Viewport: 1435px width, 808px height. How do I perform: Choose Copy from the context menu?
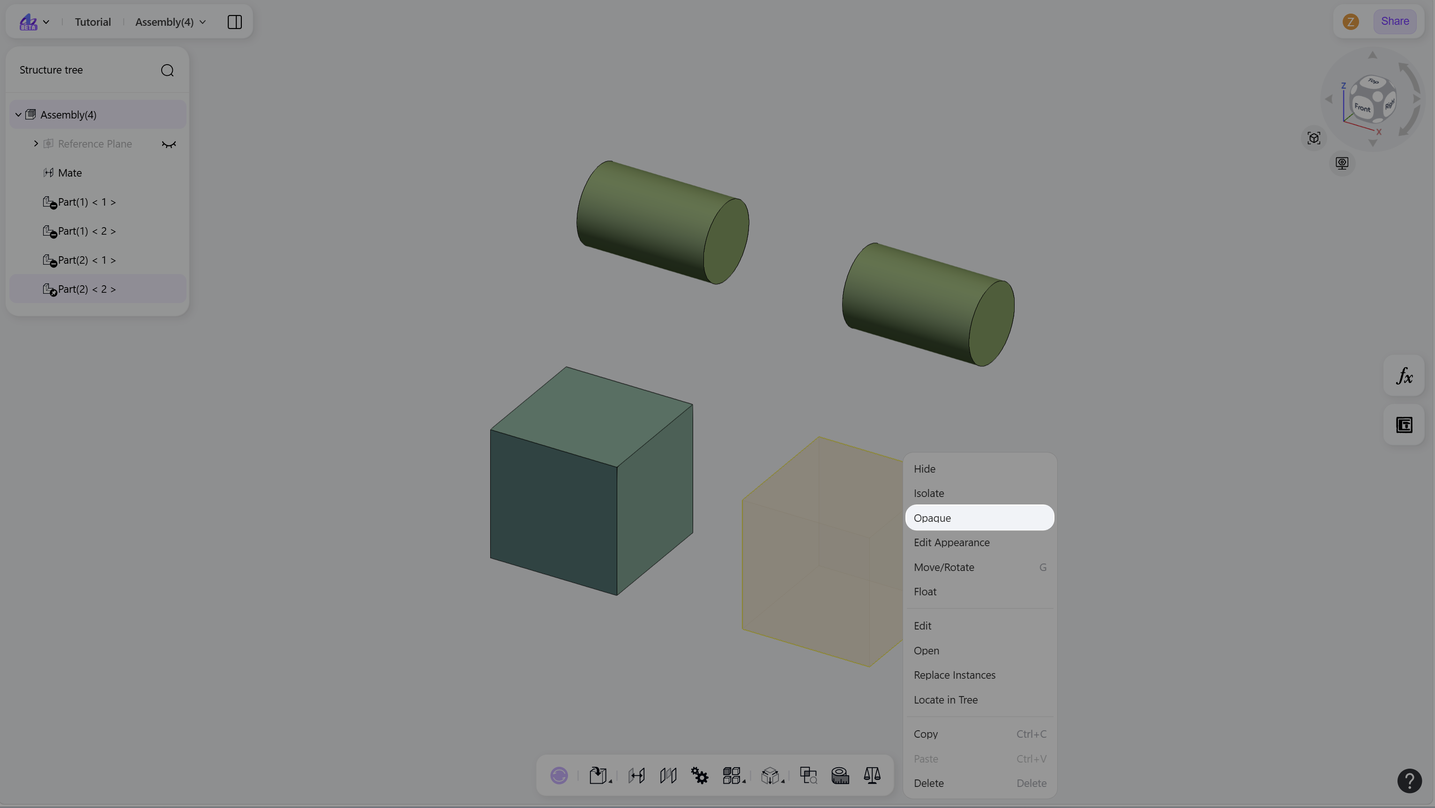point(979,734)
